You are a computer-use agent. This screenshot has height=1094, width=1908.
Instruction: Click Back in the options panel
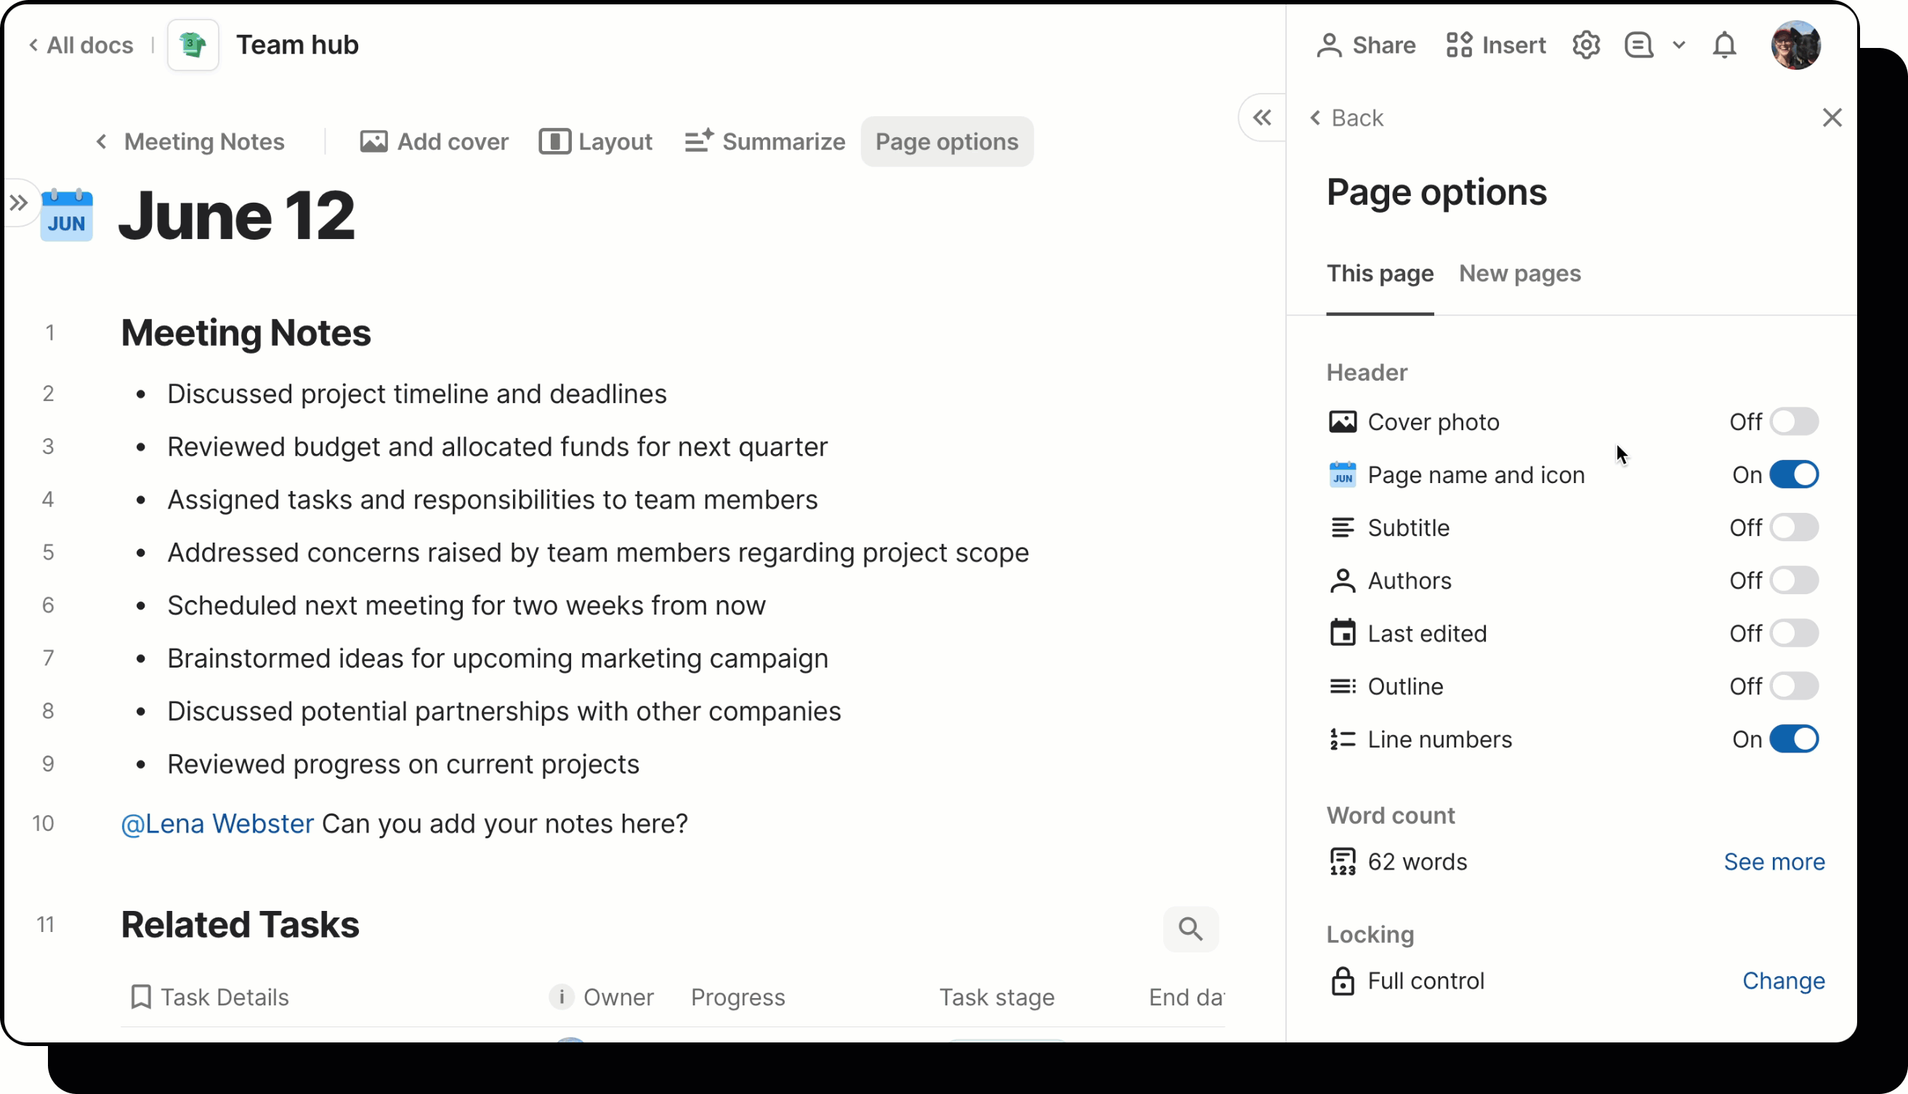pyautogui.click(x=1346, y=118)
